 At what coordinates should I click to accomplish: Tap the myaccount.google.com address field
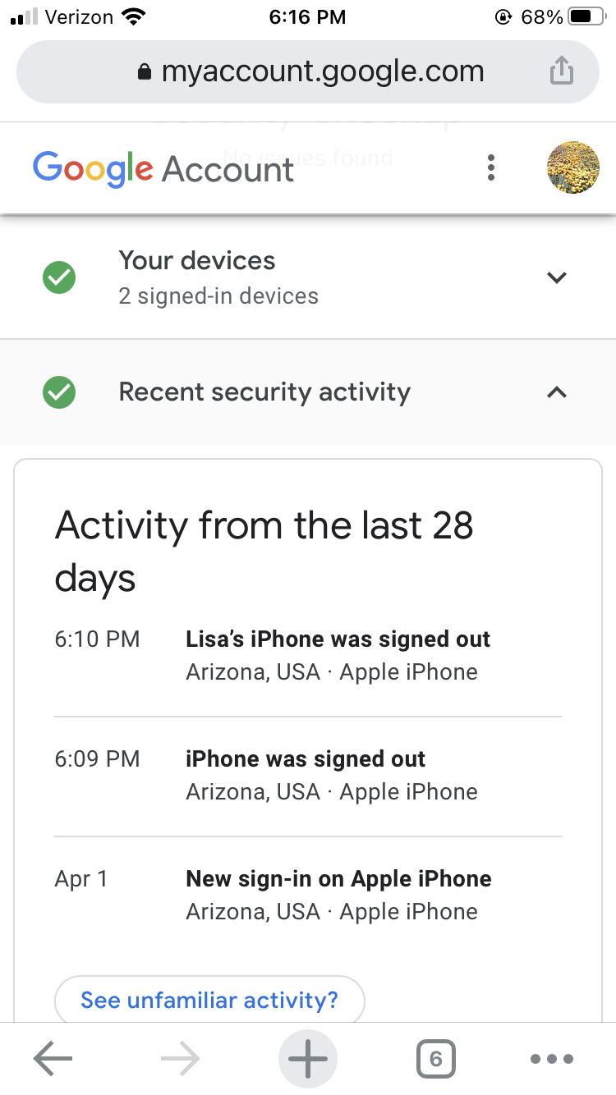[322, 72]
